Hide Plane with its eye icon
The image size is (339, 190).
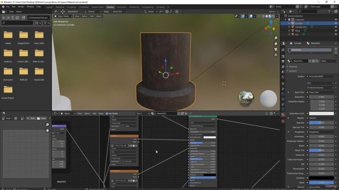(336, 31)
